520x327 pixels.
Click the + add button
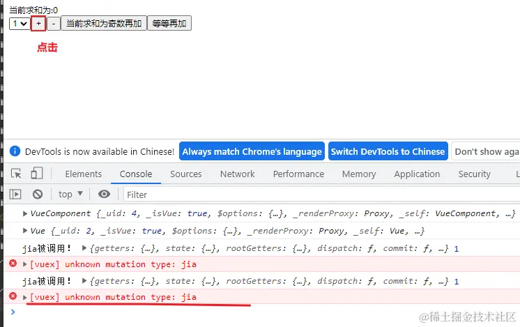point(38,24)
